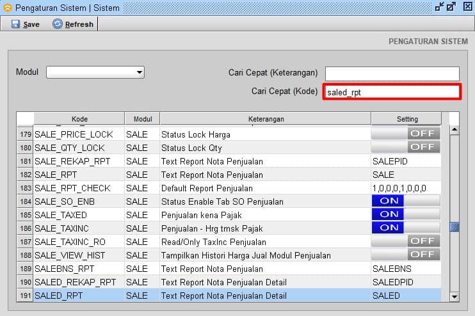Click Cari Cepat (Keterangan) input field
Viewport: 475px width, 316px height.
coord(392,73)
